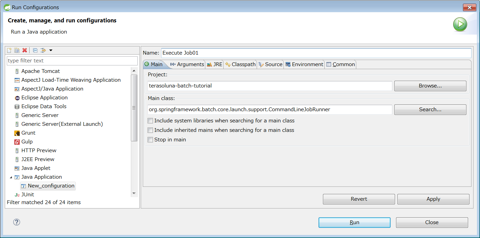Click the Project field terasoluna-batch-tutorial
This screenshot has width=480, height=238.
coord(270,86)
